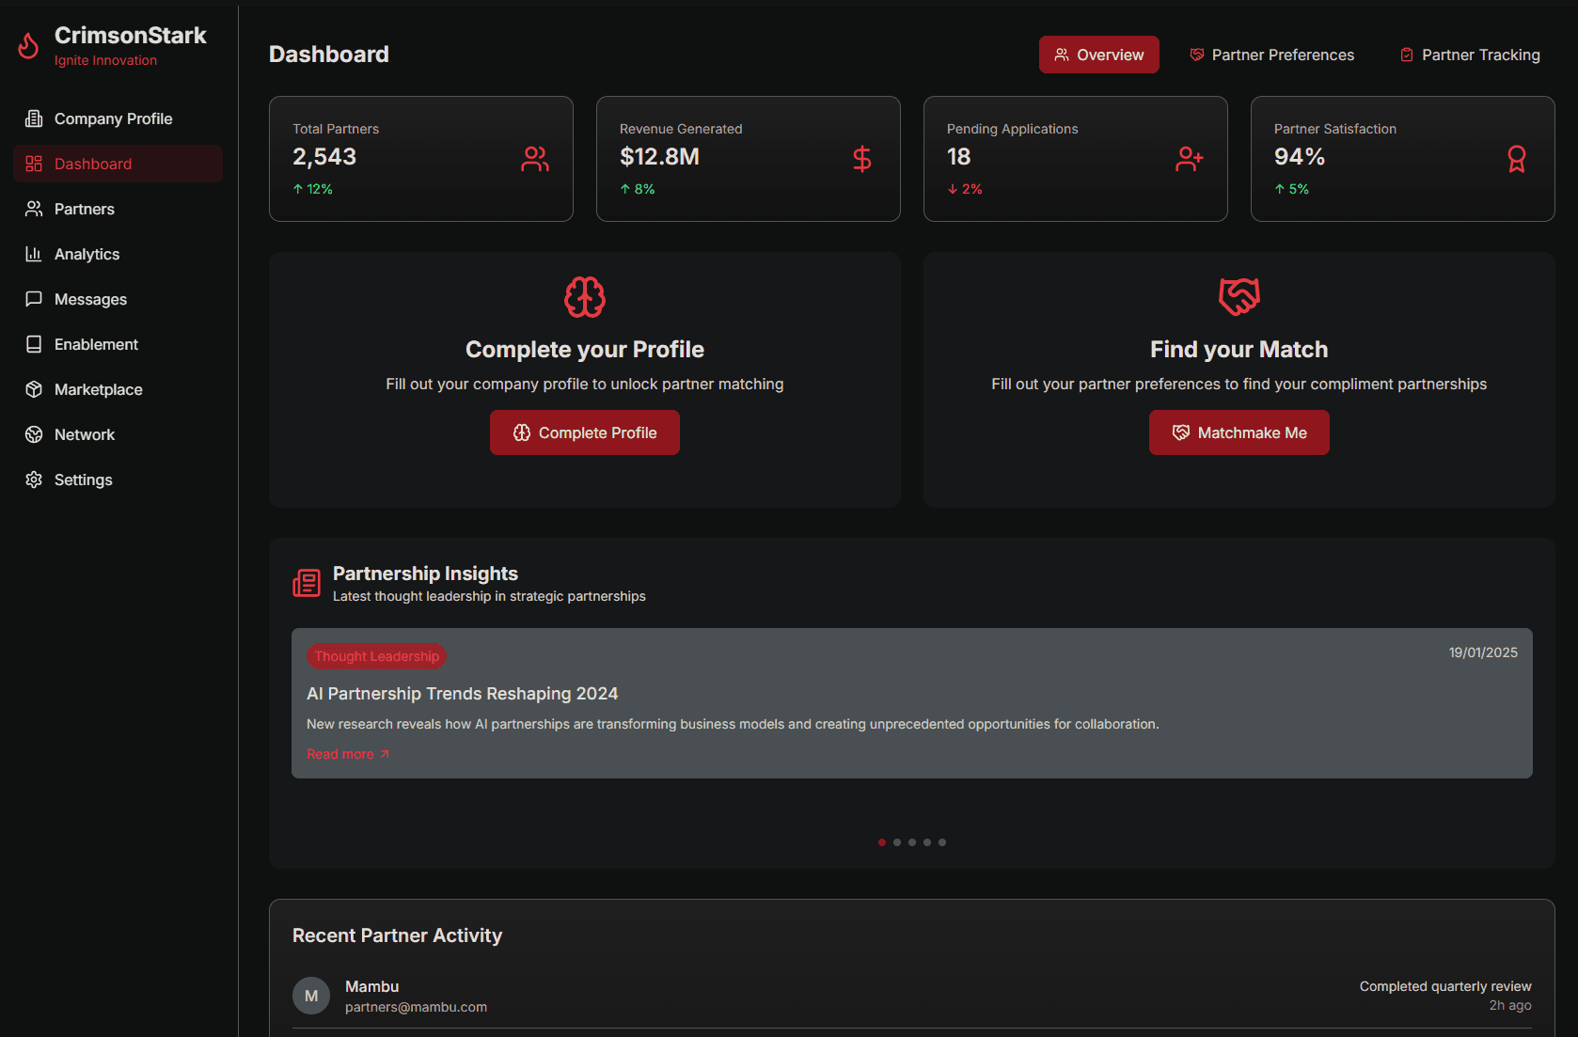Click the Completed quarterly review text
Image resolution: width=1578 pixels, height=1037 pixels.
point(1445,986)
